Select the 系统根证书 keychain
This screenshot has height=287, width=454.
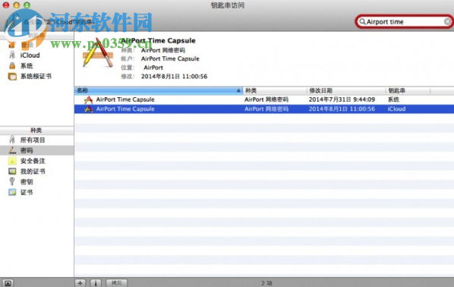tap(36, 77)
